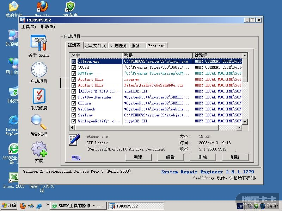Screen dimensions: 282x211
Task: Open Mozilla Firefox desktop icon
Action: (x=42, y=6)
